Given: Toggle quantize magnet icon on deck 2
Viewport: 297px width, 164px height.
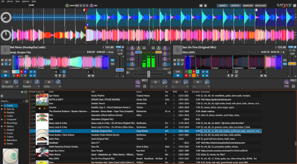Looking at the screenshot, I should point(179,64).
